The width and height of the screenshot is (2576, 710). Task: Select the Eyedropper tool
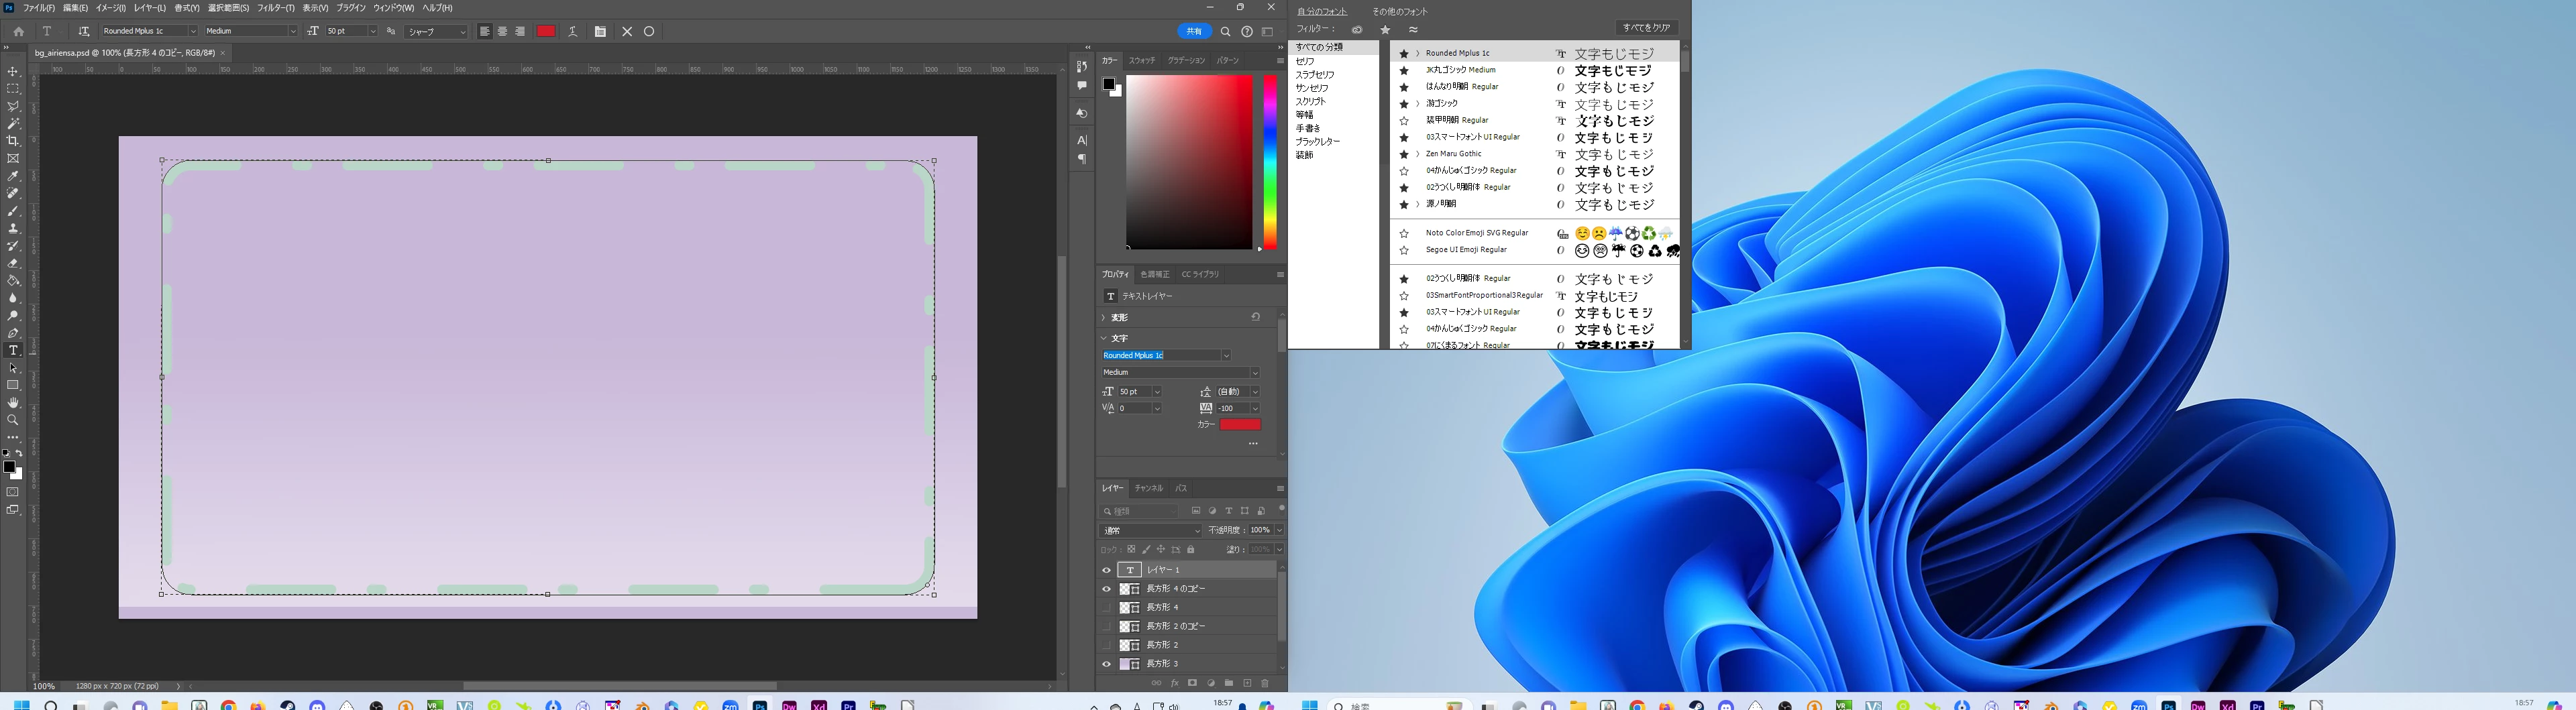[x=13, y=176]
